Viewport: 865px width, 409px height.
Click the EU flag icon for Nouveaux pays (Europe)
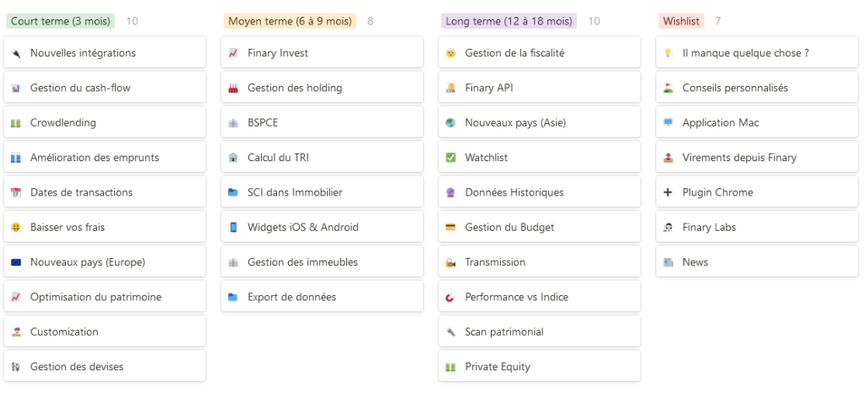pyautogui.click(x=15, y=262)
